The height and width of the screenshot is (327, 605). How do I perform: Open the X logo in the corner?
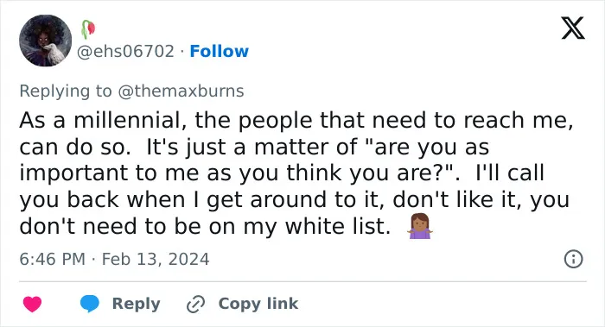[573, 28]
